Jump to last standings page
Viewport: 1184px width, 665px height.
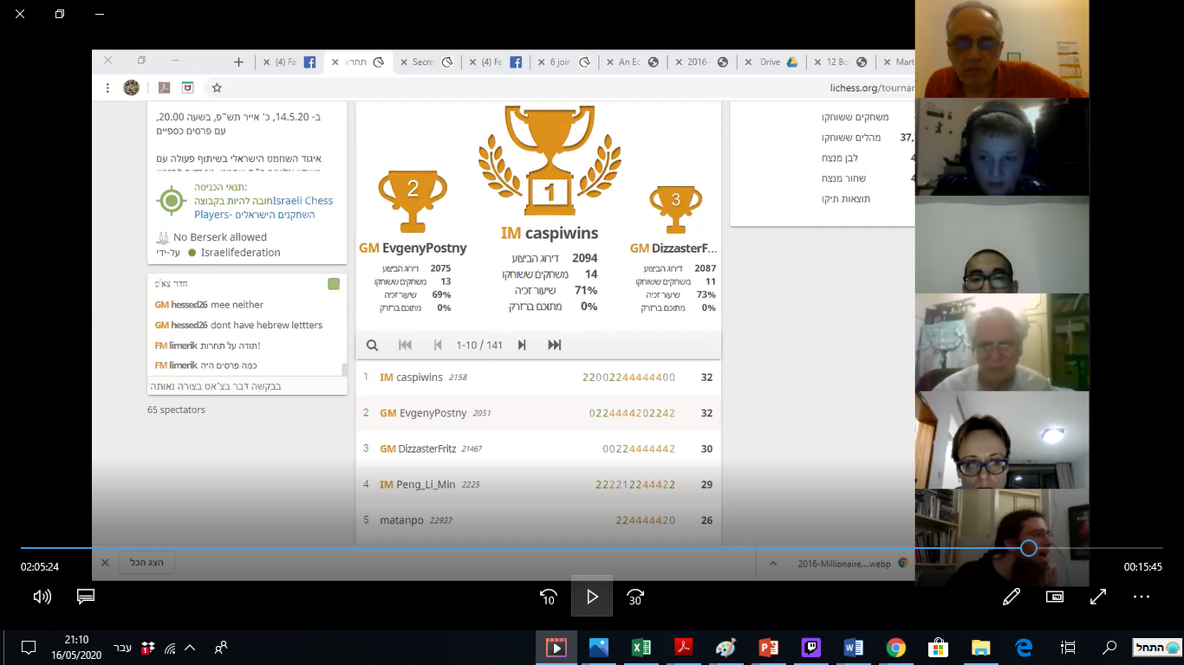pyautogui.click(x=555, y=345)
